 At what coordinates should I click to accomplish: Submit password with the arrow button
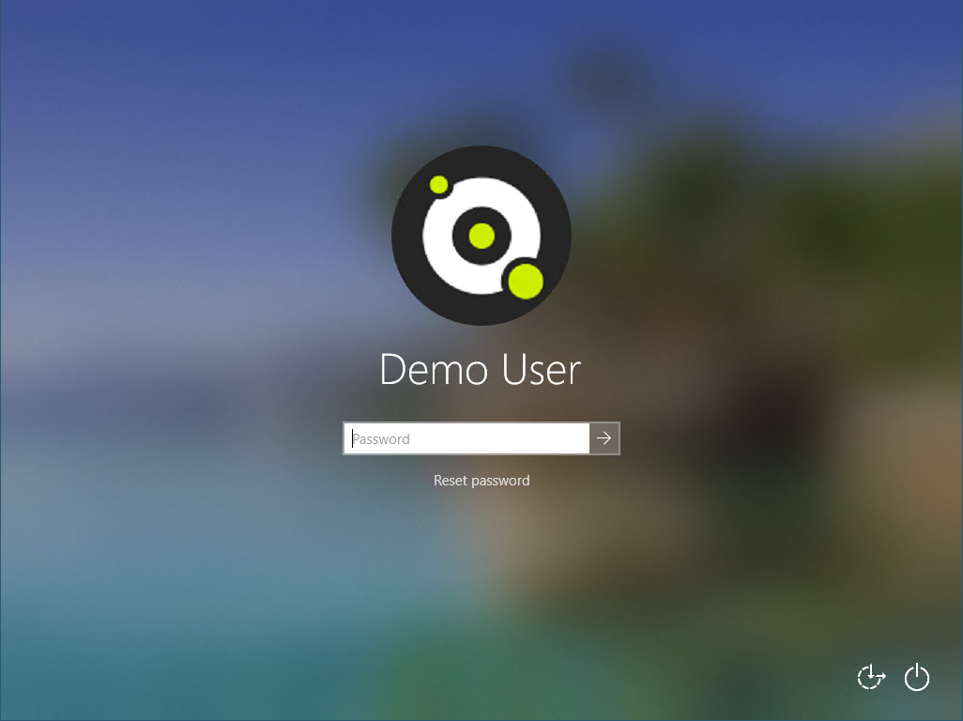604,438
